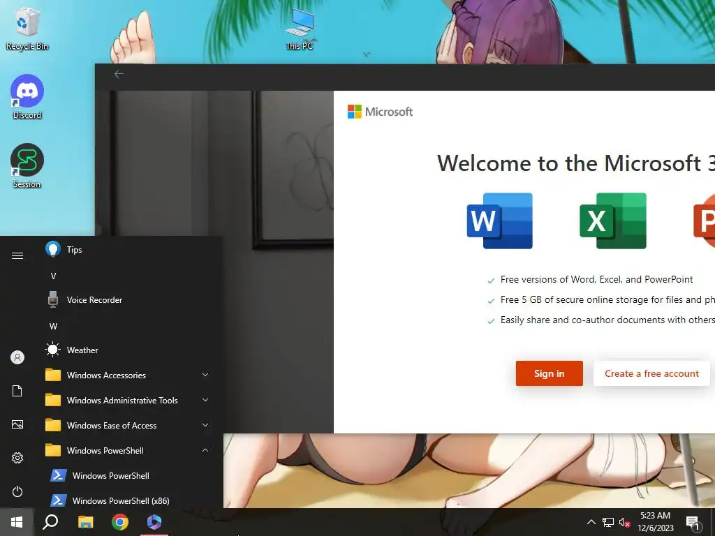715x536 pixels.
Task: Open the Excel app icon
Action: pos(613,221)
